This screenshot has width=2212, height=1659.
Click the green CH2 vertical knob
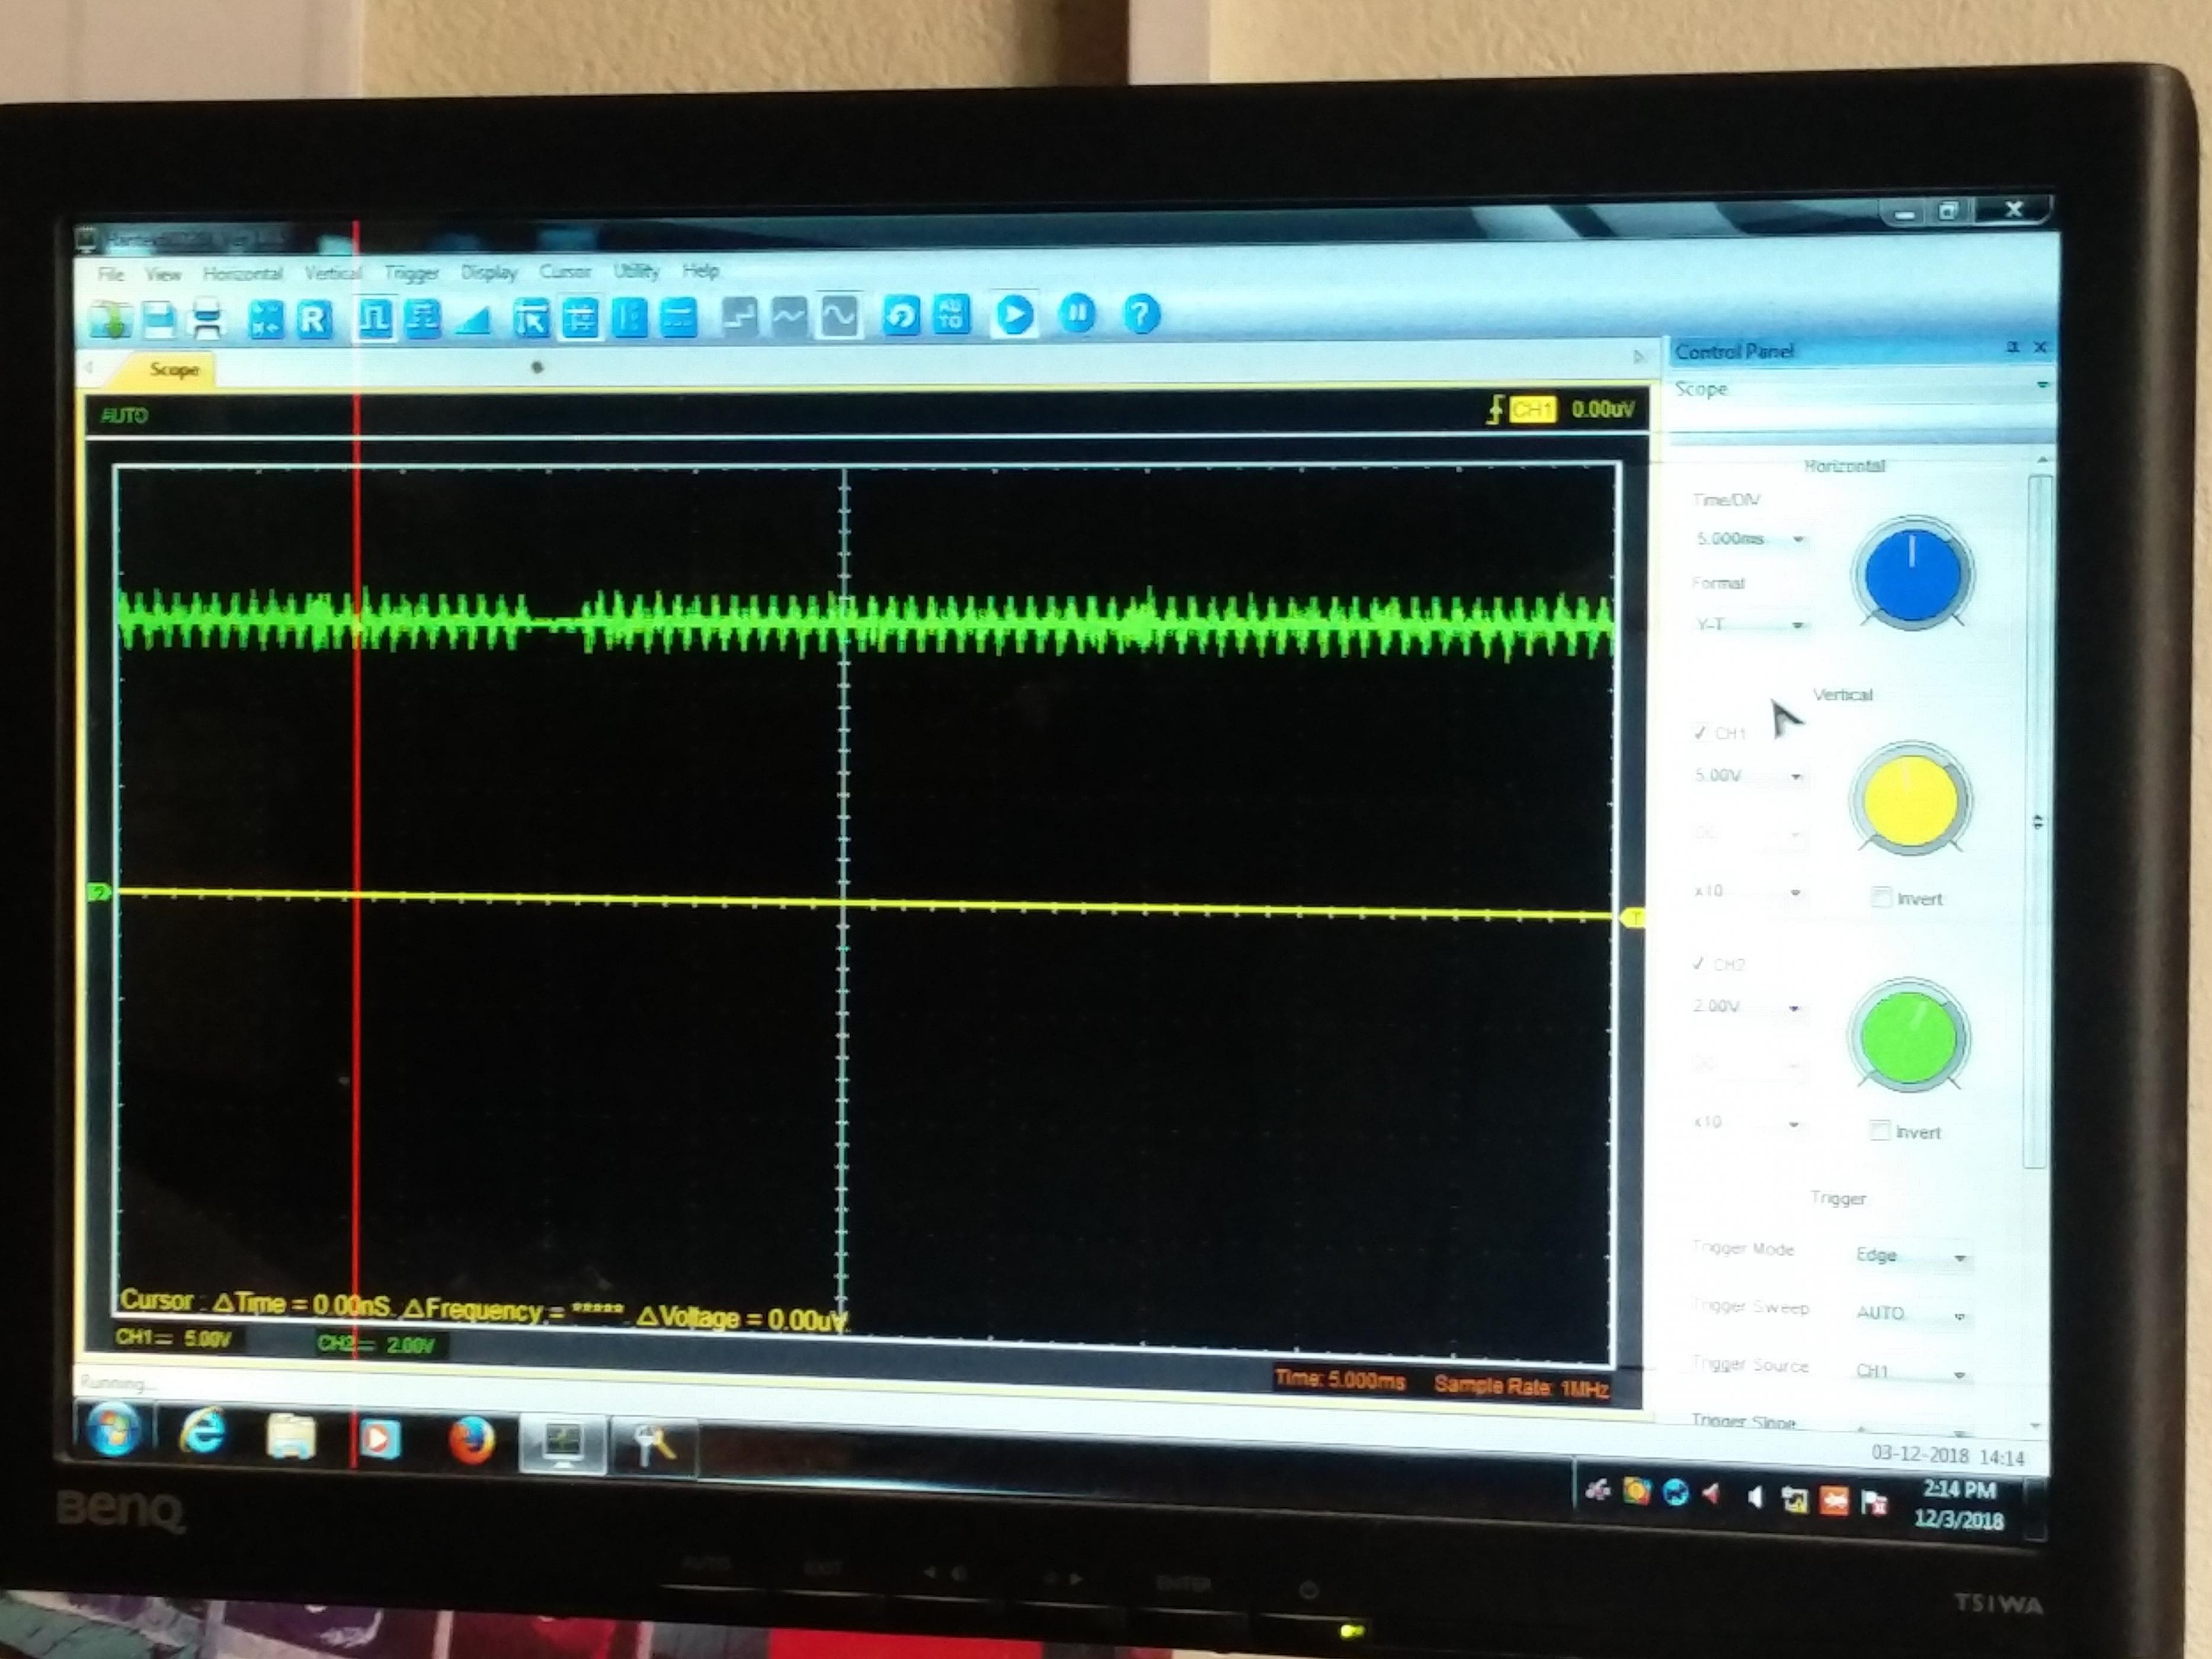point(1908,1037)
